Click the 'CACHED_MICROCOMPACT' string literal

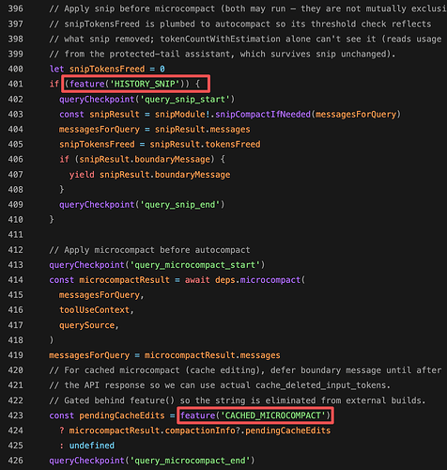(x=273, y=415)
